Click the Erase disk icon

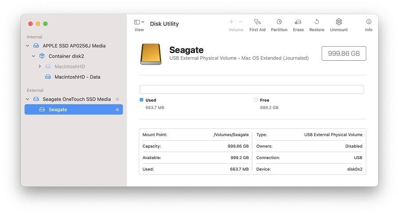coord(298,22)
